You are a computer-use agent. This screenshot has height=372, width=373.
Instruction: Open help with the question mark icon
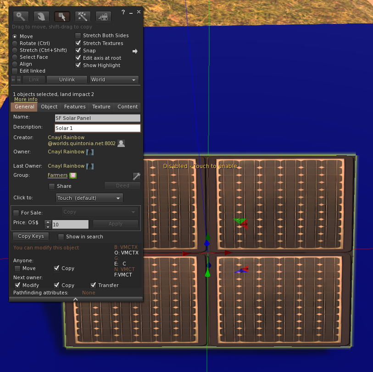(123, 12)
